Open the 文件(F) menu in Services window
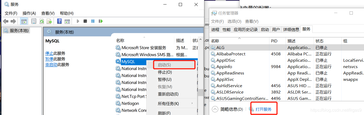 (x=11, y=13)
